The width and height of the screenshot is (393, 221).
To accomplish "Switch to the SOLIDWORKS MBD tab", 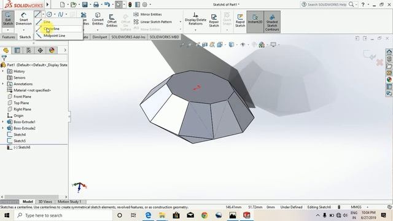I will tap(164, 37).
